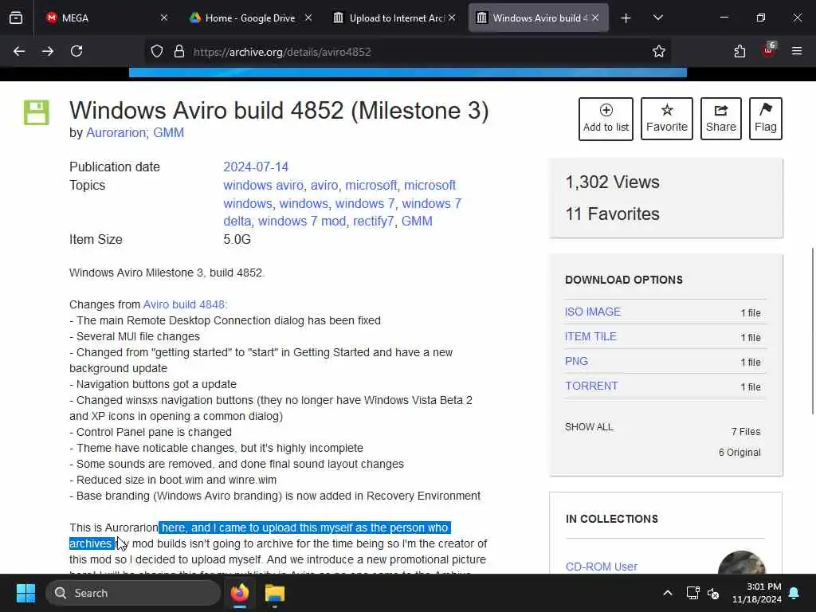Share this archive item

tap(720, 119)
